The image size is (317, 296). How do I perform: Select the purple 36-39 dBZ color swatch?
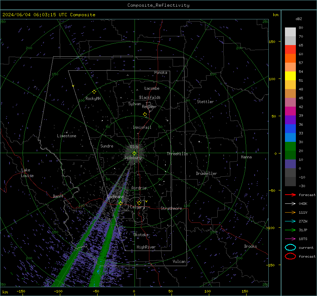click(290, 120)
